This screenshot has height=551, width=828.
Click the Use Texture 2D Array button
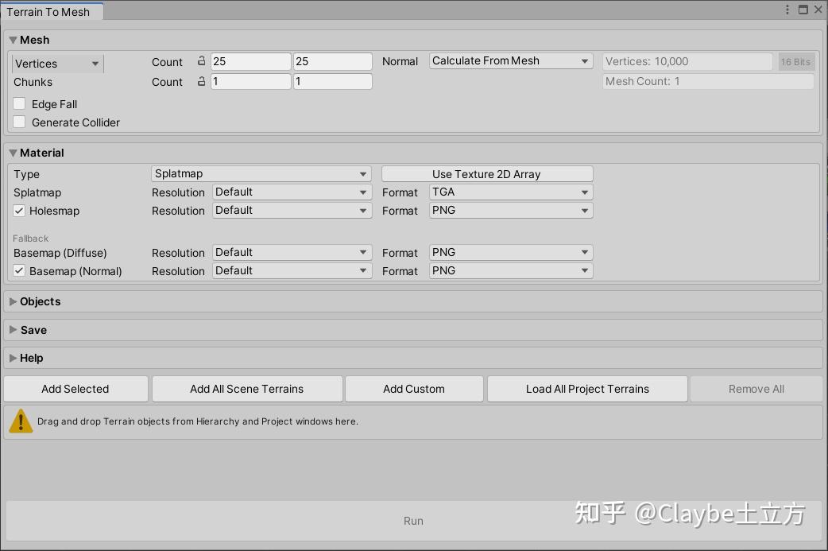click(486, 173)
